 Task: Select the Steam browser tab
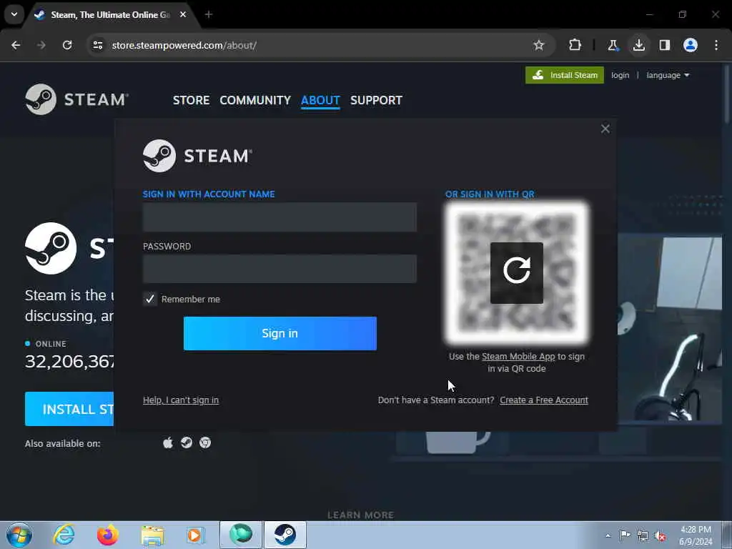coord(109,14)
